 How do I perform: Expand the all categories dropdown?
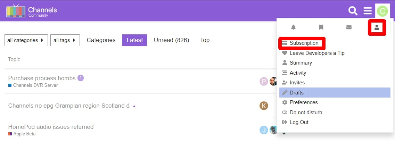pos(26,40)
